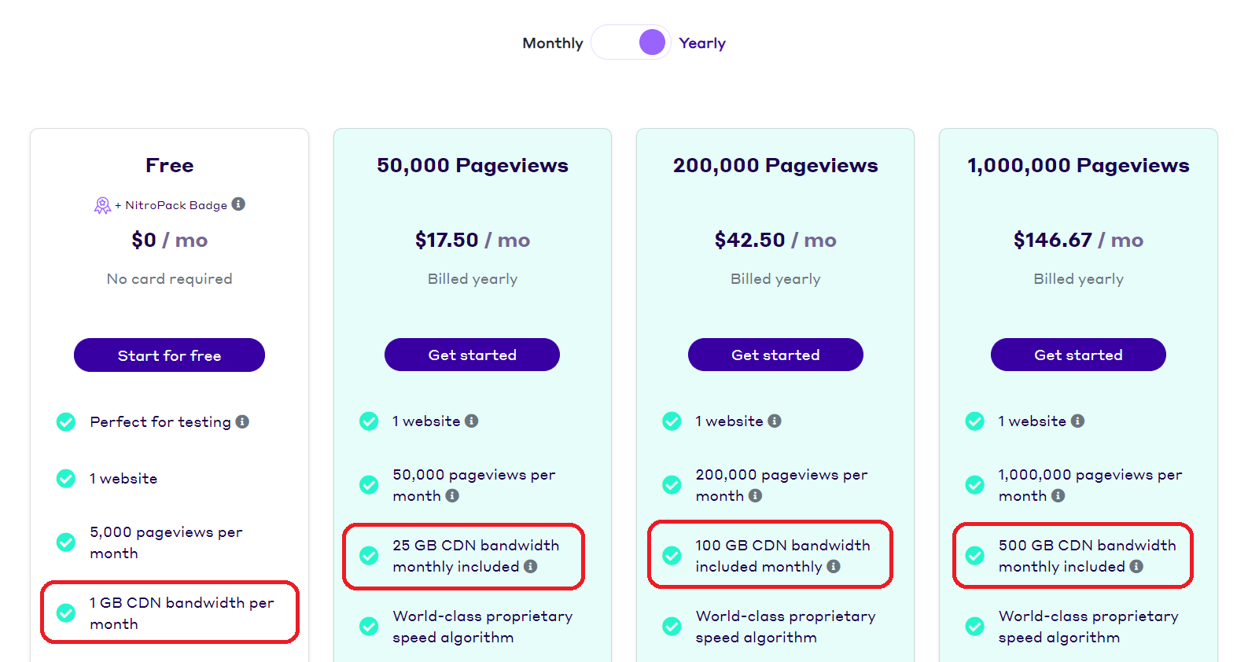The height and width of the screenshot is (662, 1248).
Task: Click the info icon next to 1 website on 50,000 Pageviews plan
Action: pos(472,421)
